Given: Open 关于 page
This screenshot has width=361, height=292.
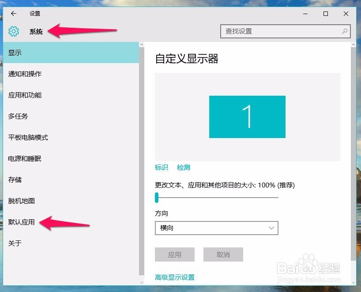Looking at the screenshot, I should tap(71, 243).
